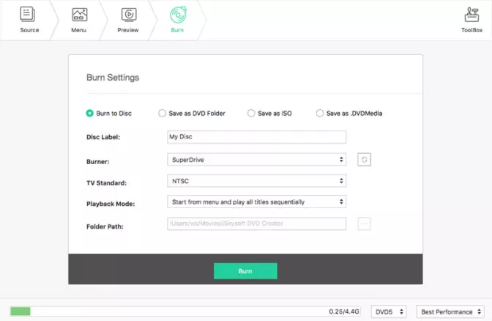This screenshot has width=492, height=321.
Task: Click the green Burn button
Action: click(245, 271)
